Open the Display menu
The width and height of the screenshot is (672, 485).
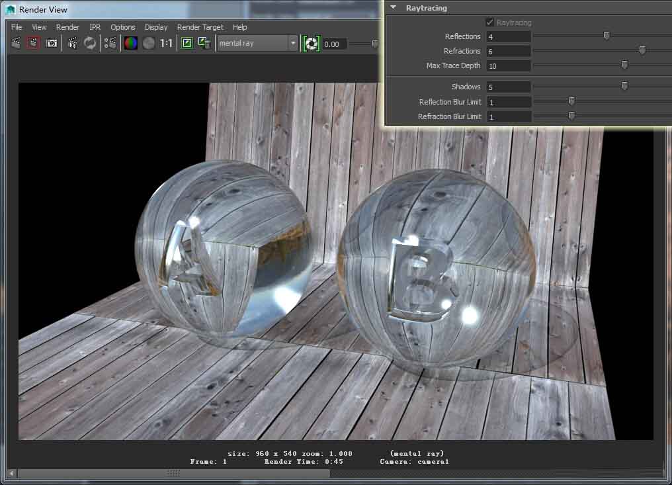click(x=156, y=27)
